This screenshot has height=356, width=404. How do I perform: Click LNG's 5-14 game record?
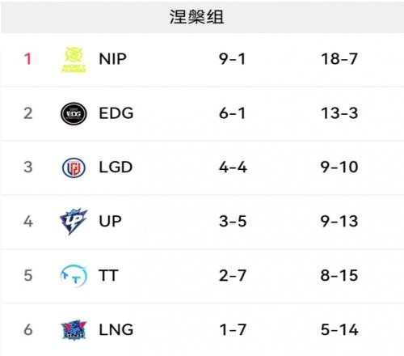339,329
